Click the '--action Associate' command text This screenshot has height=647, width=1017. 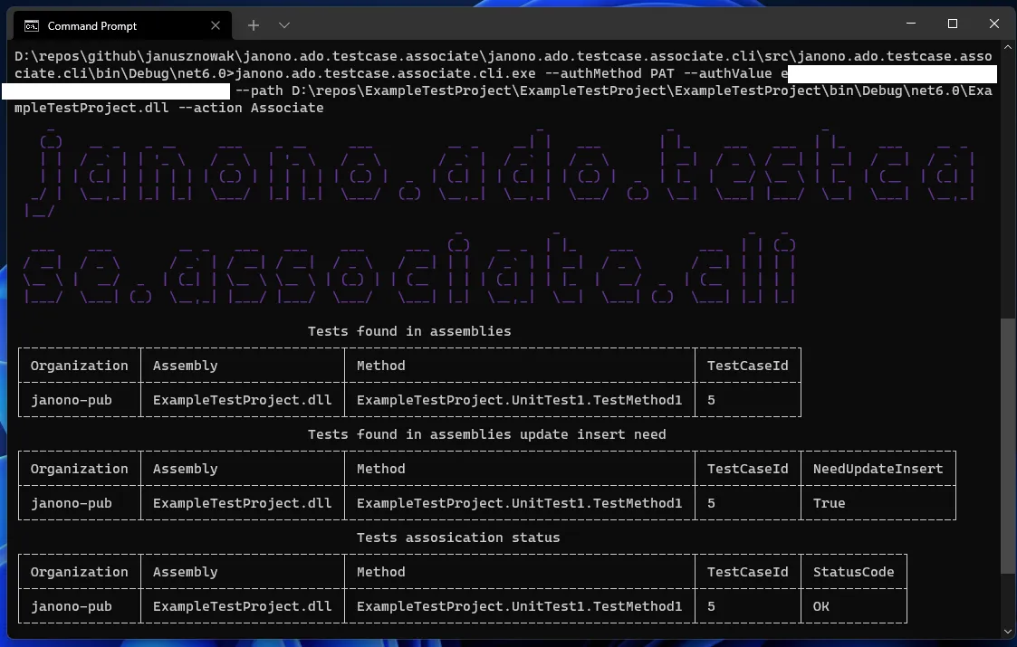[250, 108]
